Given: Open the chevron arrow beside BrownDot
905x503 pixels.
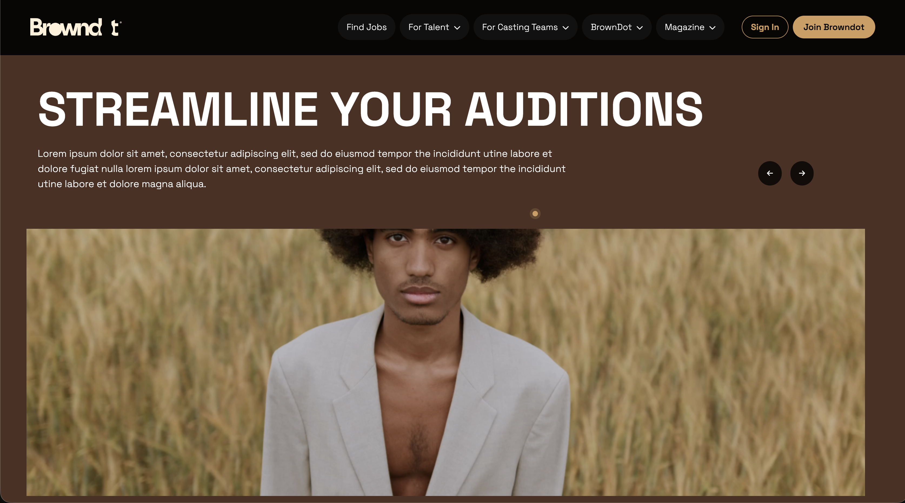Looking at the screenshot, I should click(640, 28).
